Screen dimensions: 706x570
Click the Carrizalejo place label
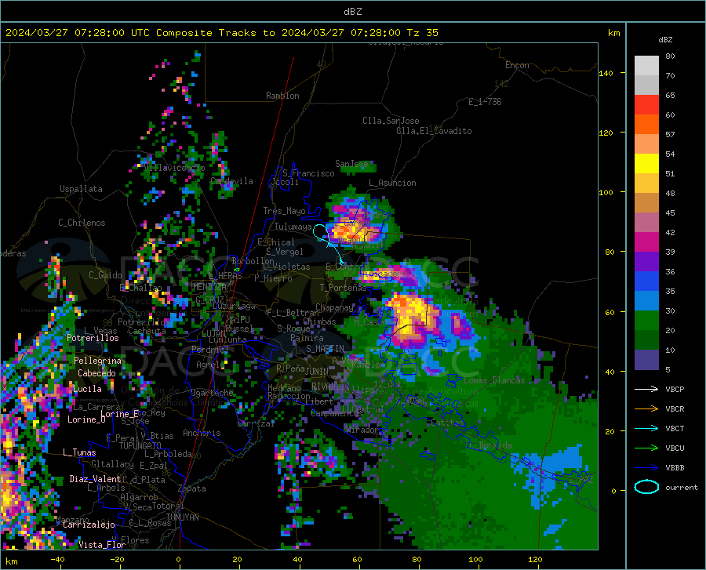coord(89,525)
